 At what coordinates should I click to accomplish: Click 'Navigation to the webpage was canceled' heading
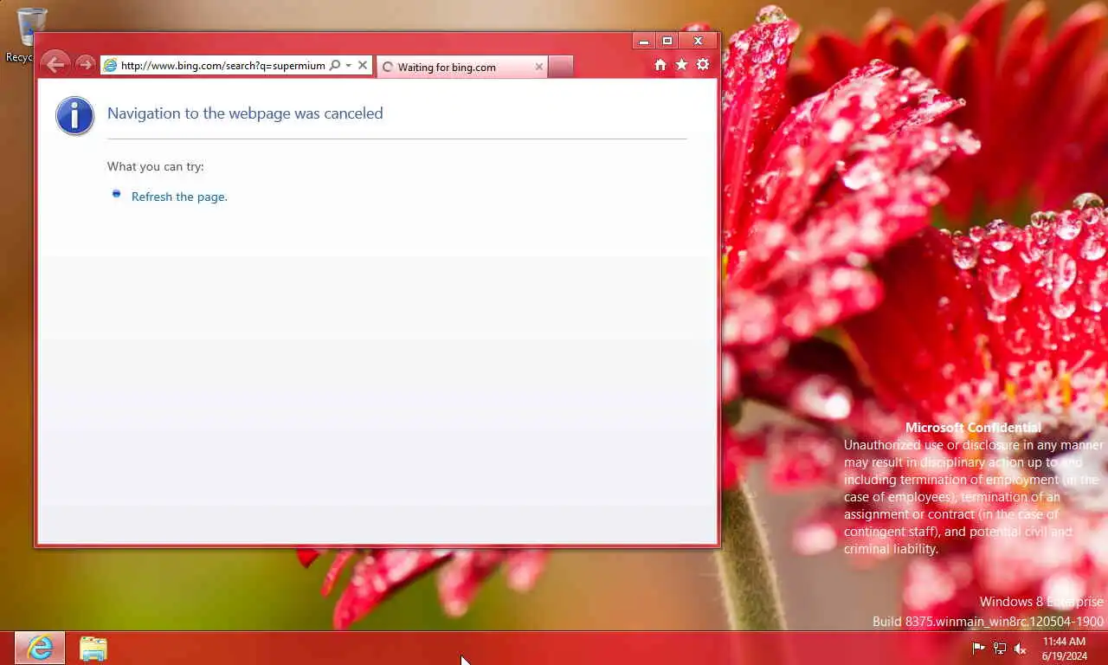[245, 113]
